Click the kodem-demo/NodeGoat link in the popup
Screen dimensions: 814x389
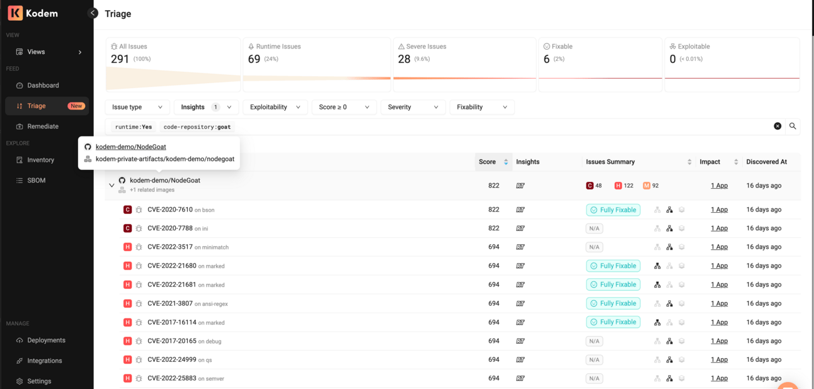coord(130,146)
